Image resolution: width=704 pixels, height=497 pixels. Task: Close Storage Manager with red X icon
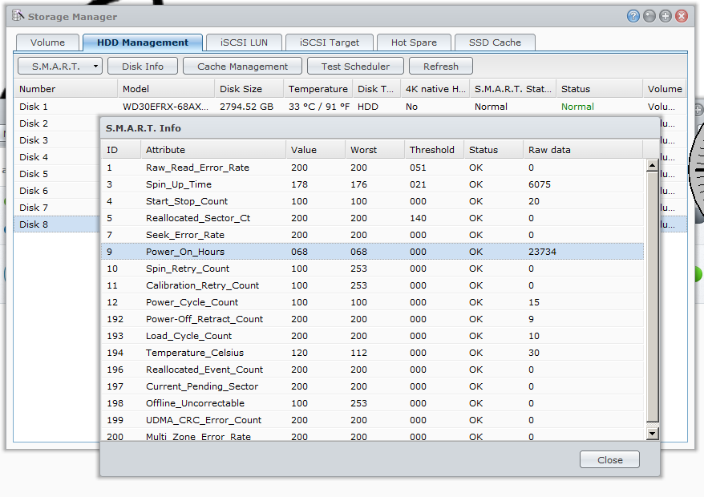[x=682, y=16]
